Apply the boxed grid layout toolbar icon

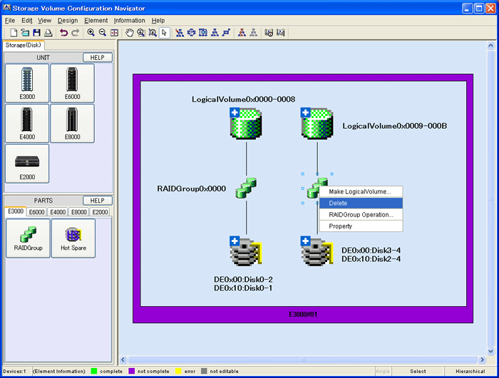pyautogui.click(x=203, y=33)
